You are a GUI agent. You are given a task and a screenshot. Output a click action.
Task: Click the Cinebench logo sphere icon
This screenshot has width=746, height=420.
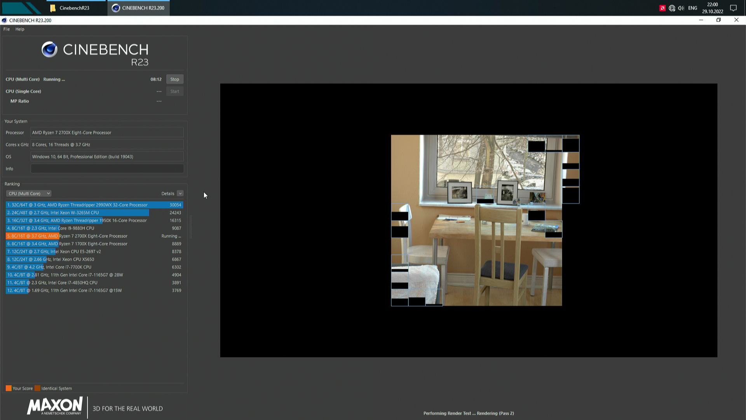(x=49, y=50)
